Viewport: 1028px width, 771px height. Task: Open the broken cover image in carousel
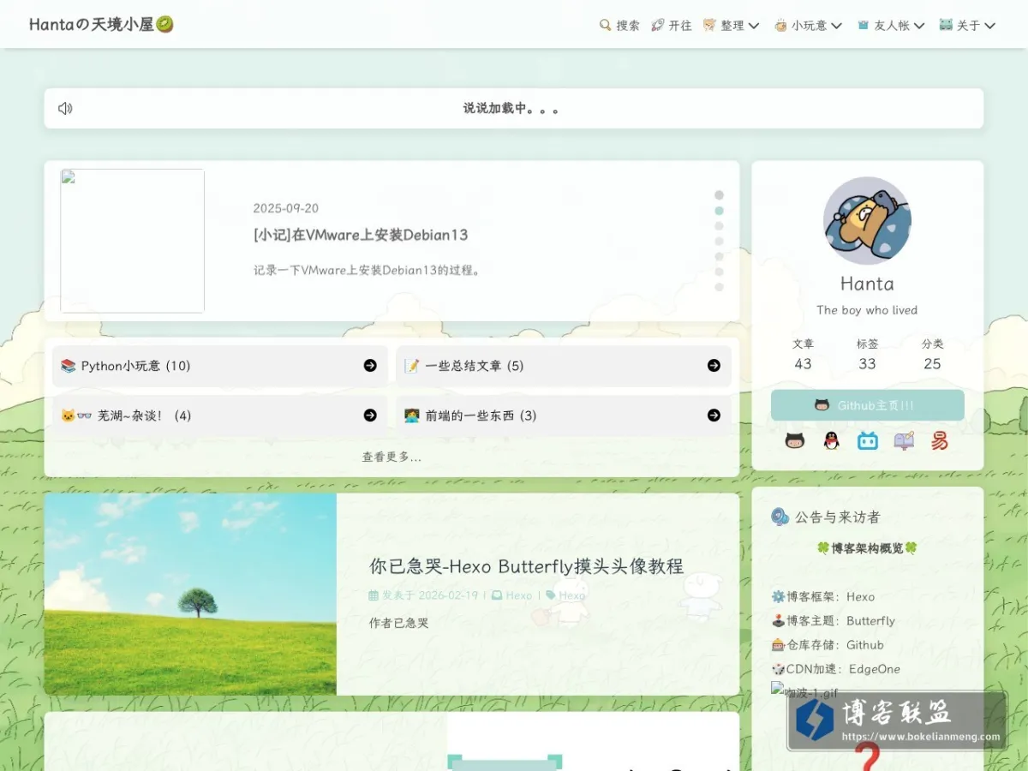pos(132,241)
